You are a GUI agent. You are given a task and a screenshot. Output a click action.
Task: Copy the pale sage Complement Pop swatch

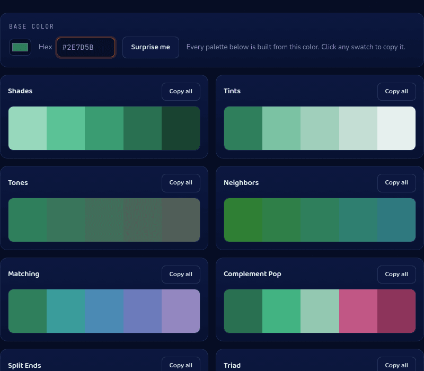320,311
